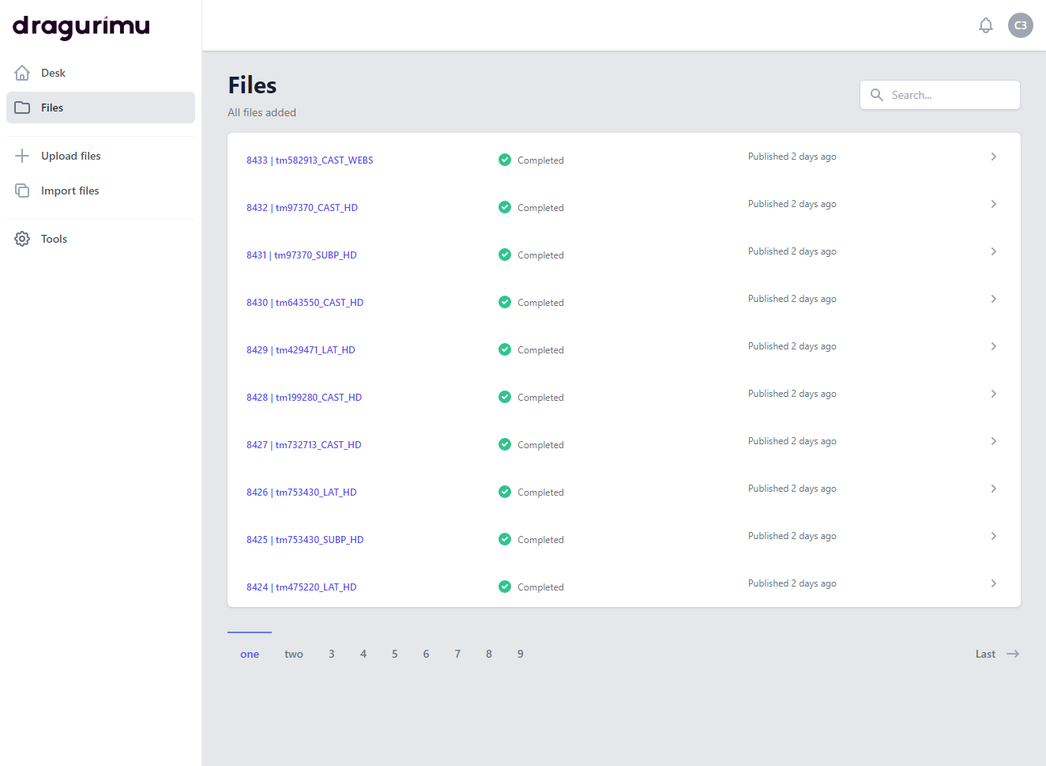Click the dragurimu logo
The width and height of the screenshot is (1046, 766).
(x=81, y=27)
